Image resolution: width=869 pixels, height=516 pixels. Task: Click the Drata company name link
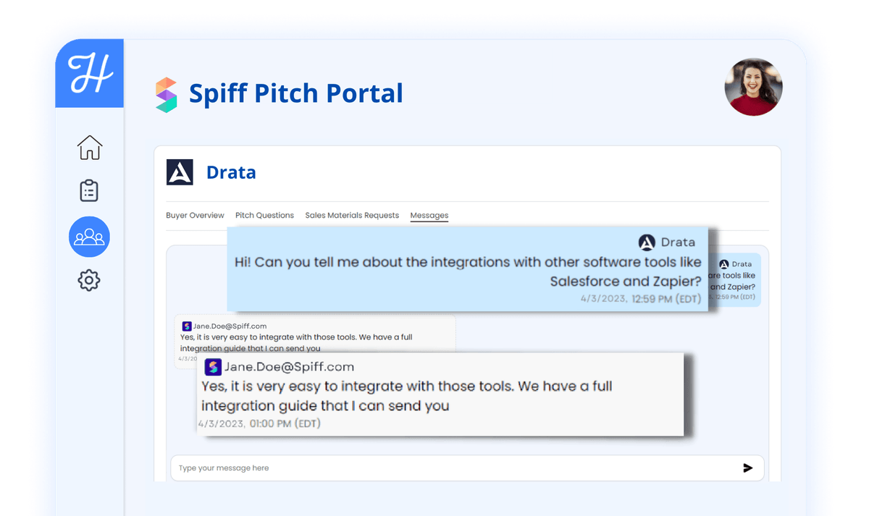click(231, 172)
